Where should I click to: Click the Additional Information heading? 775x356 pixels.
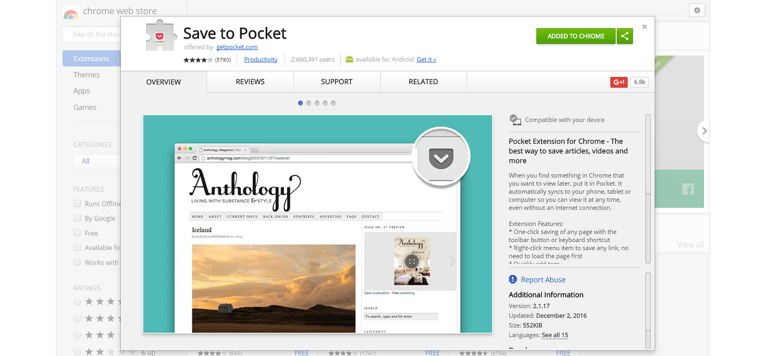(546, 295)
